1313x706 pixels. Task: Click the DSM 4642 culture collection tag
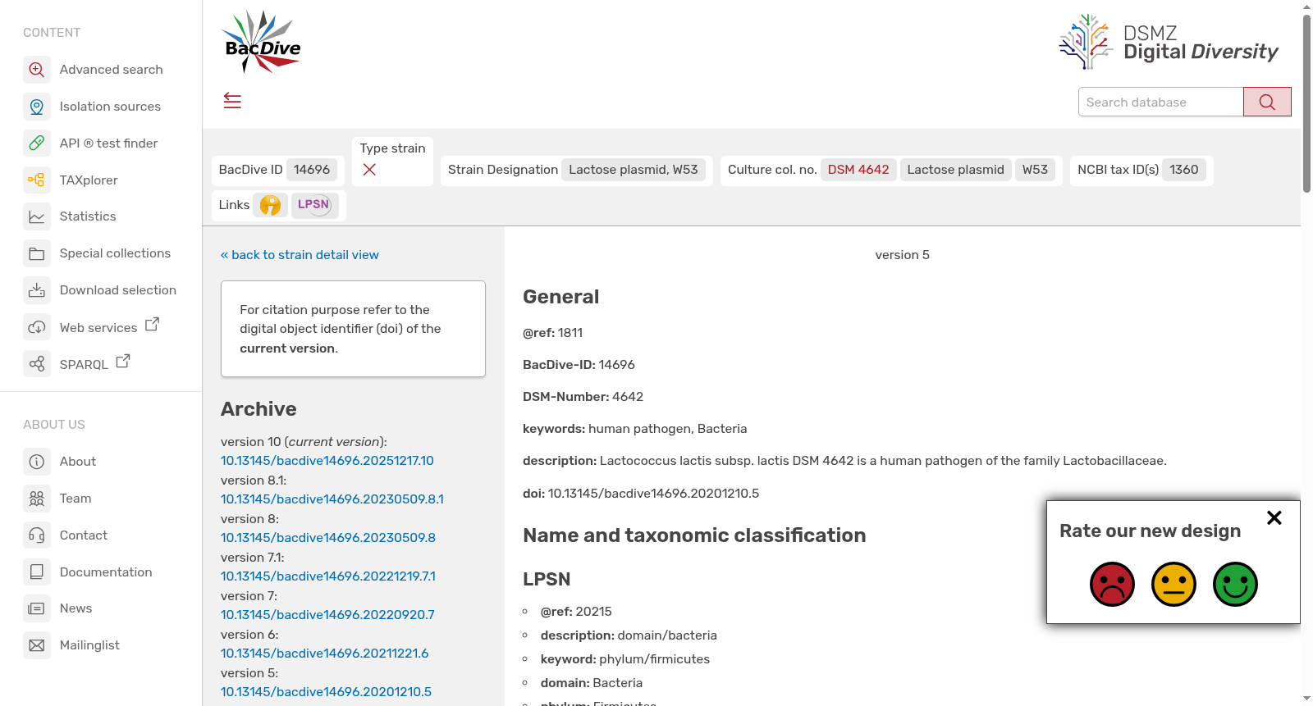coord(858,170)
